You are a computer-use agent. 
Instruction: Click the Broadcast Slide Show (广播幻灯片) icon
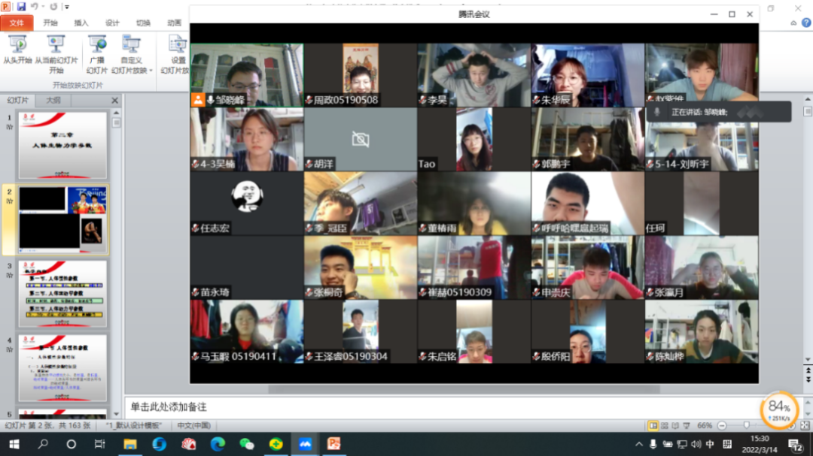(97, 45)
